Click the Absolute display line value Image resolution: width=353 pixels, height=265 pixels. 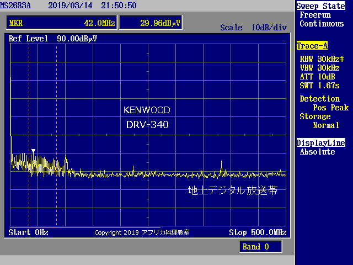318,152
